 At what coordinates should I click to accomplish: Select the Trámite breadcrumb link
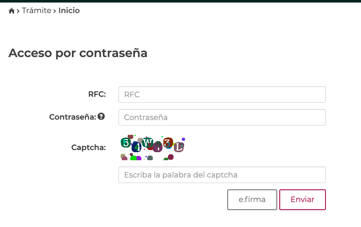coord(36,11)
